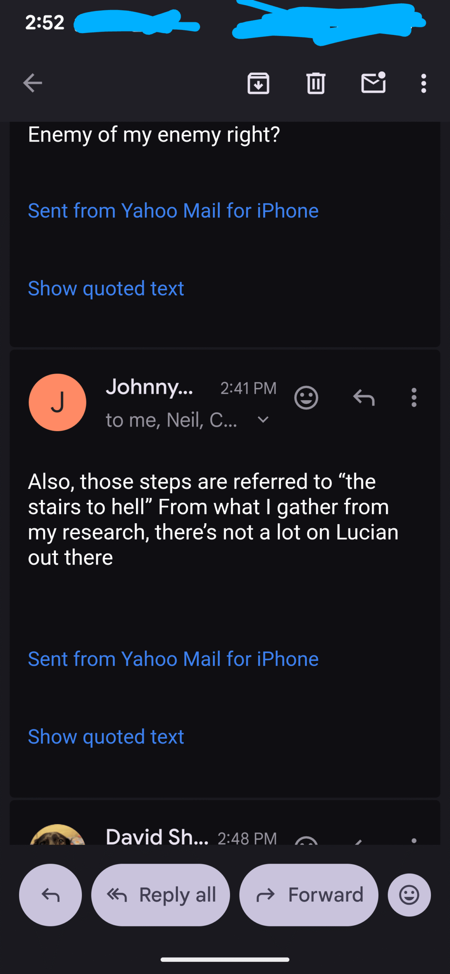Open Yahoo Mail link in the top message
The height and width of the screenshot is (974, 450).
pos(173,211)
